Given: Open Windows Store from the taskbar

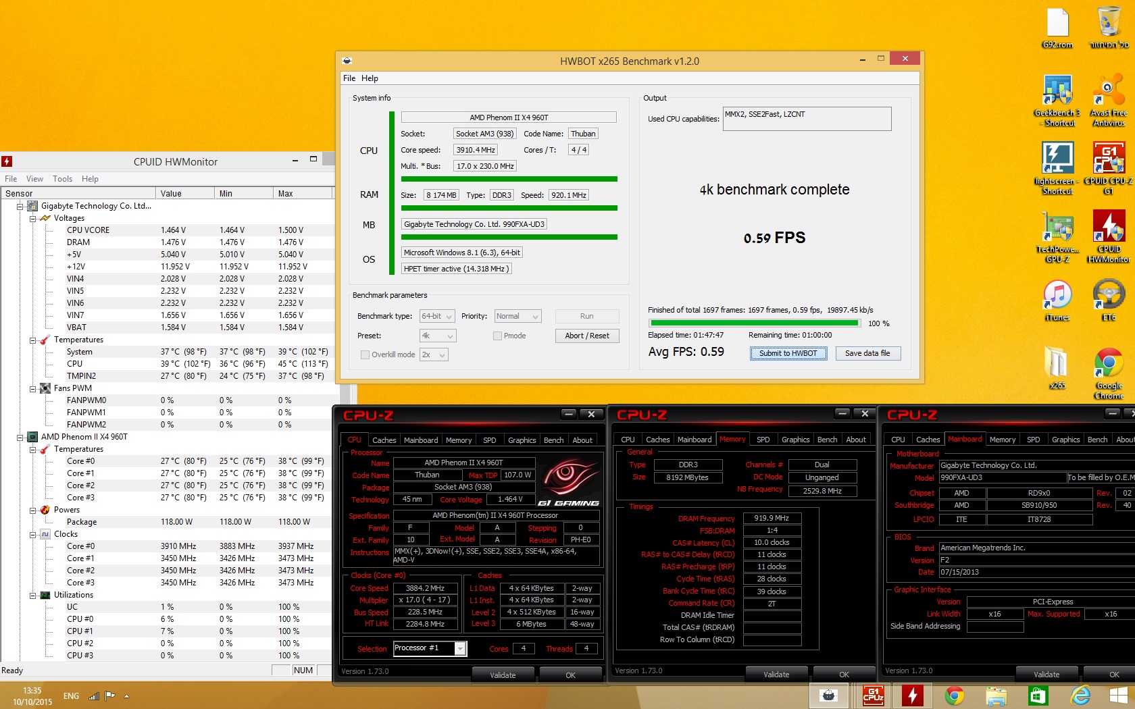Looking at the screenshot, I should tap(1038, 695).
